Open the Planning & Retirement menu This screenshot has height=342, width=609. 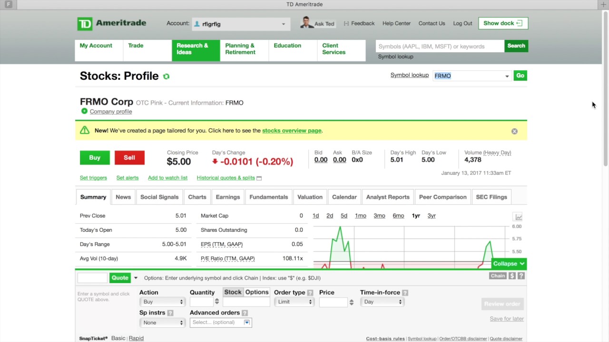(245, 50)
